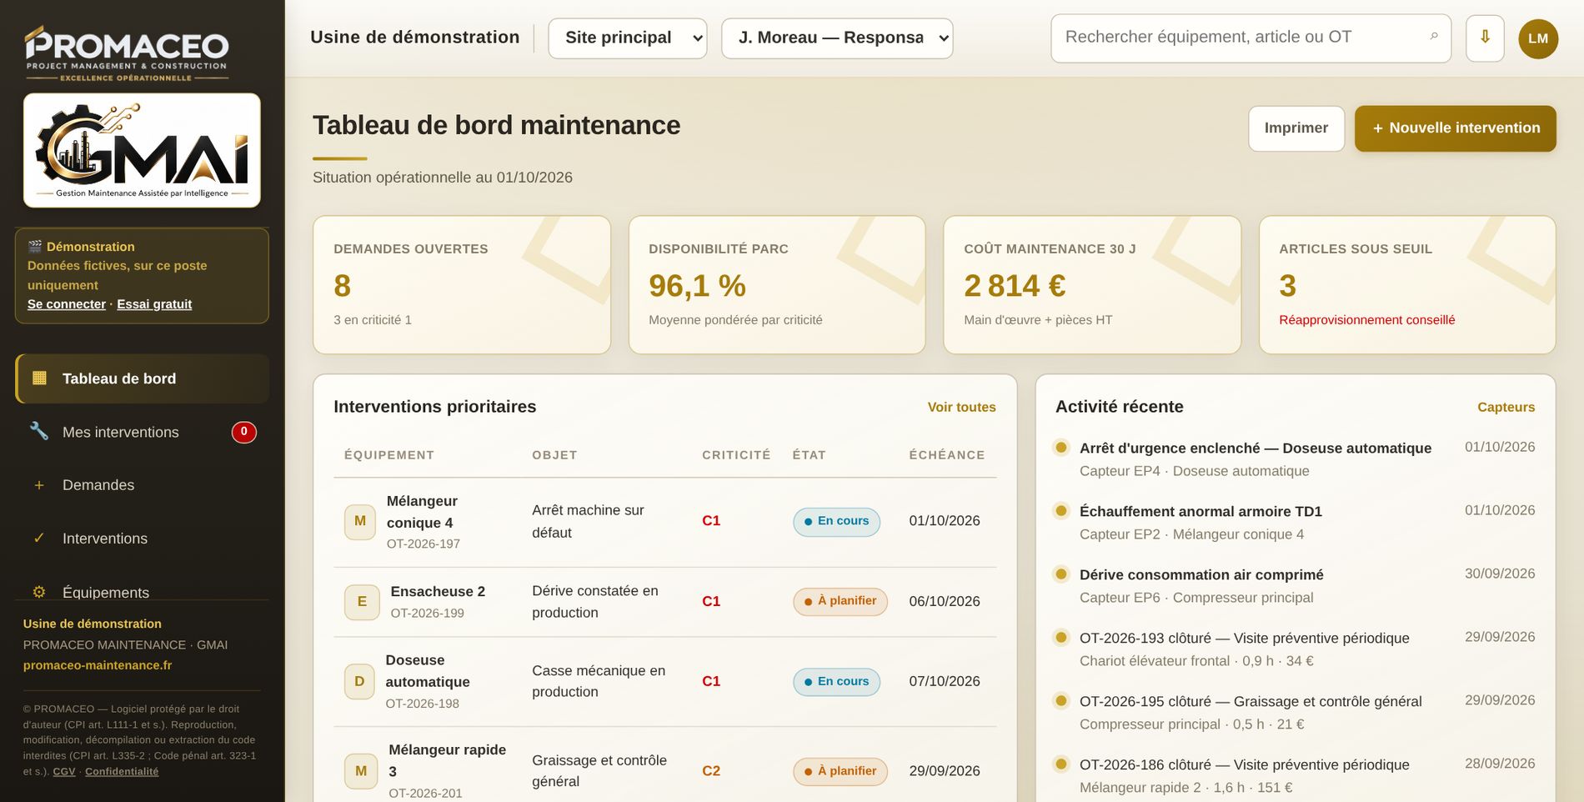Click the gear icon beside Équipements

39,592
